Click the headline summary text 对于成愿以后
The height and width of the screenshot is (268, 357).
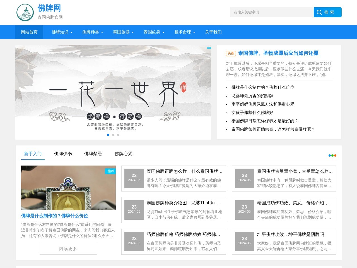[279, 69]
